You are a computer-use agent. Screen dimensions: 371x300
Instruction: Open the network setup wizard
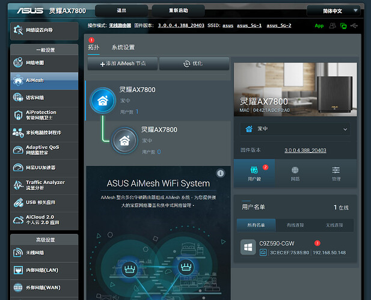tap(44, 31)
